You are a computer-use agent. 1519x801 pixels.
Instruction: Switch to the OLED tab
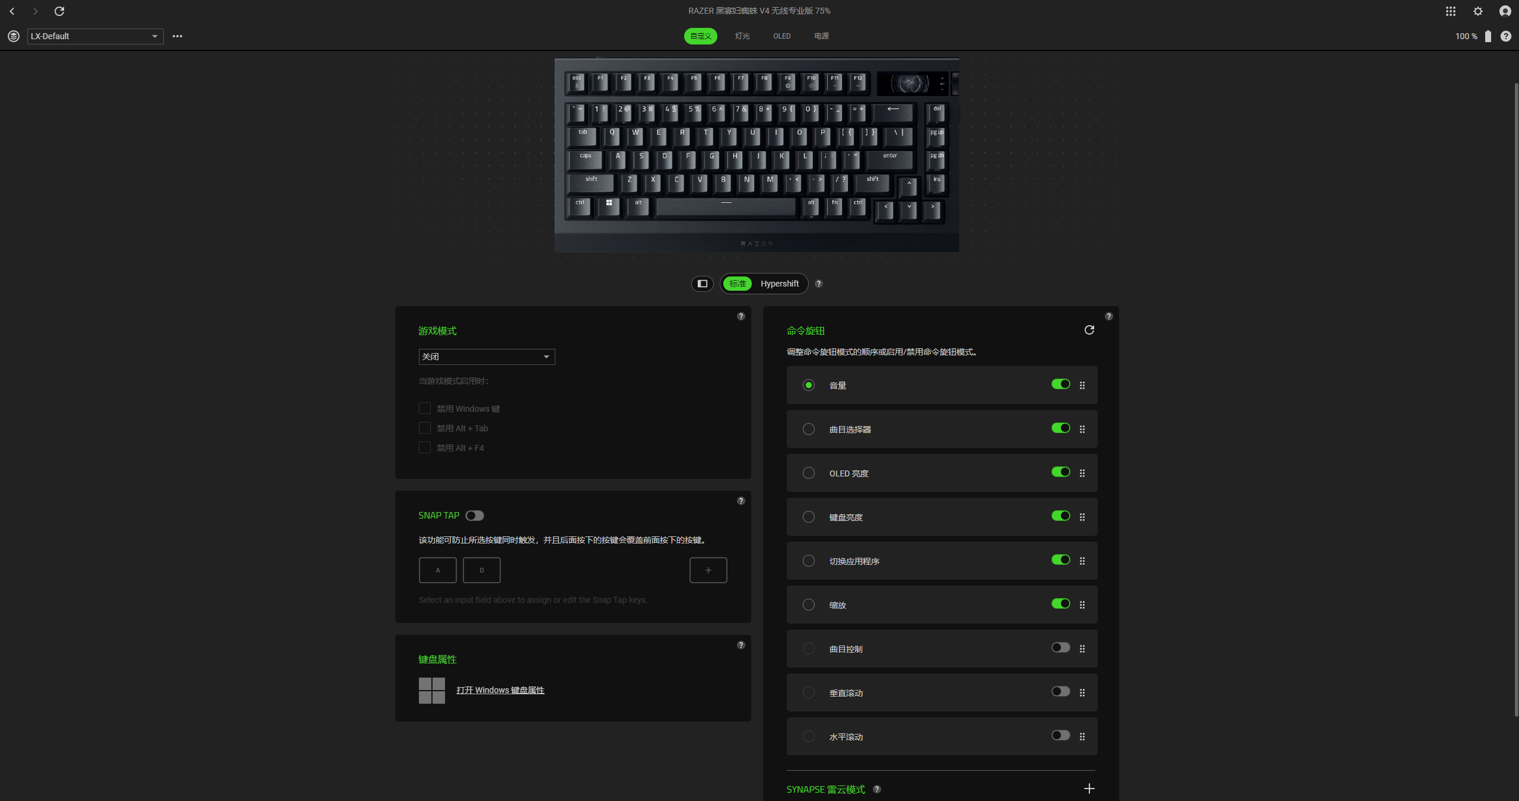pos(781,36)
